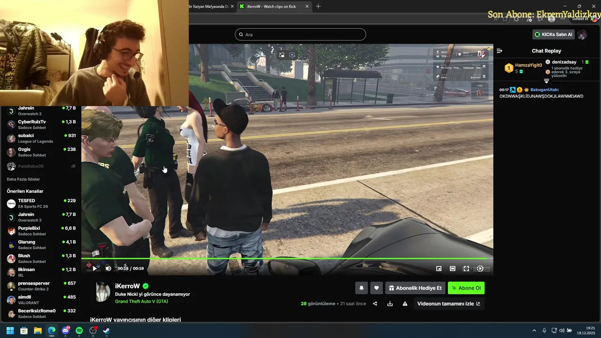This screenshot has width=601, height=338.
Task: Open iKerroW channel name link
Action: coord(127,286)
